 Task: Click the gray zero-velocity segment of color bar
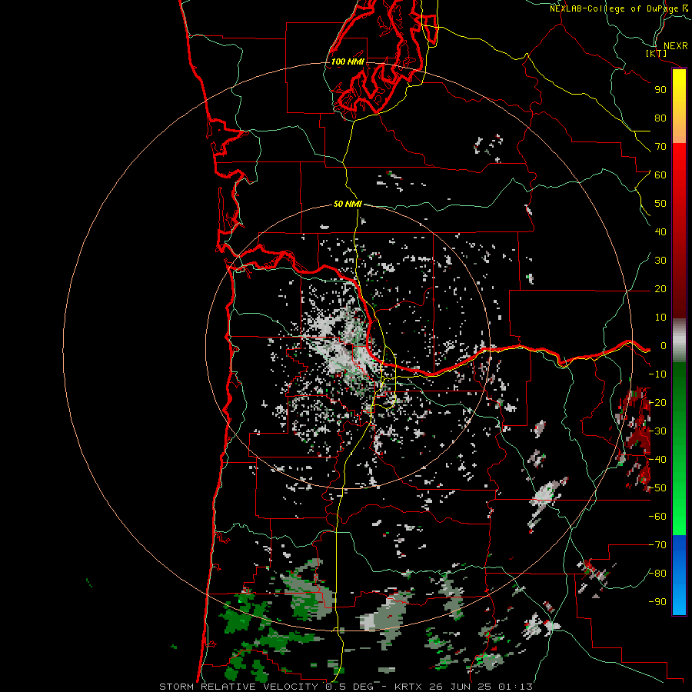[x=679, y=341]
